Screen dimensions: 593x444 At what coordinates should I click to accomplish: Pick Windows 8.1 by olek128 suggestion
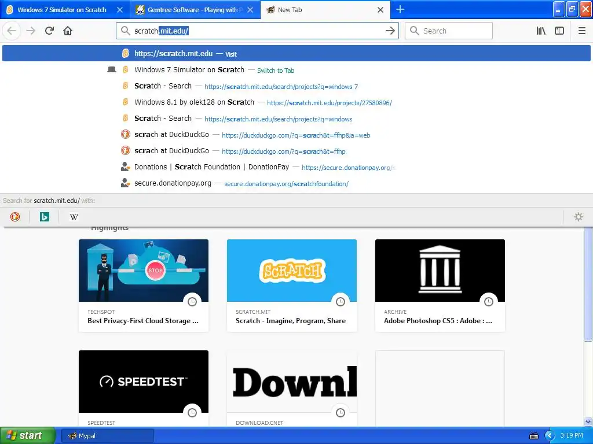tap(296, 102)
